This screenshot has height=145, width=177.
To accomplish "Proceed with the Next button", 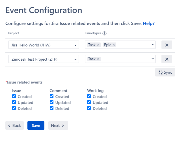I will [58, 125].
